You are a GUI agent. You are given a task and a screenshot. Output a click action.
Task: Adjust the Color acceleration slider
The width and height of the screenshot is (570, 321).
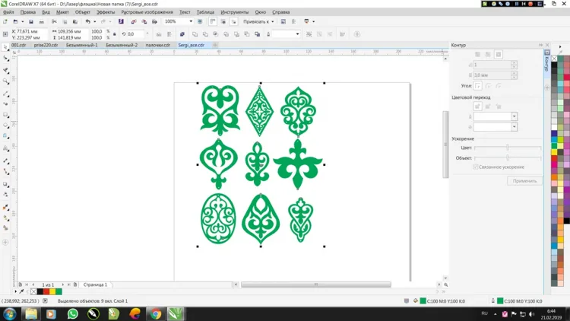(x=508, y=148)
